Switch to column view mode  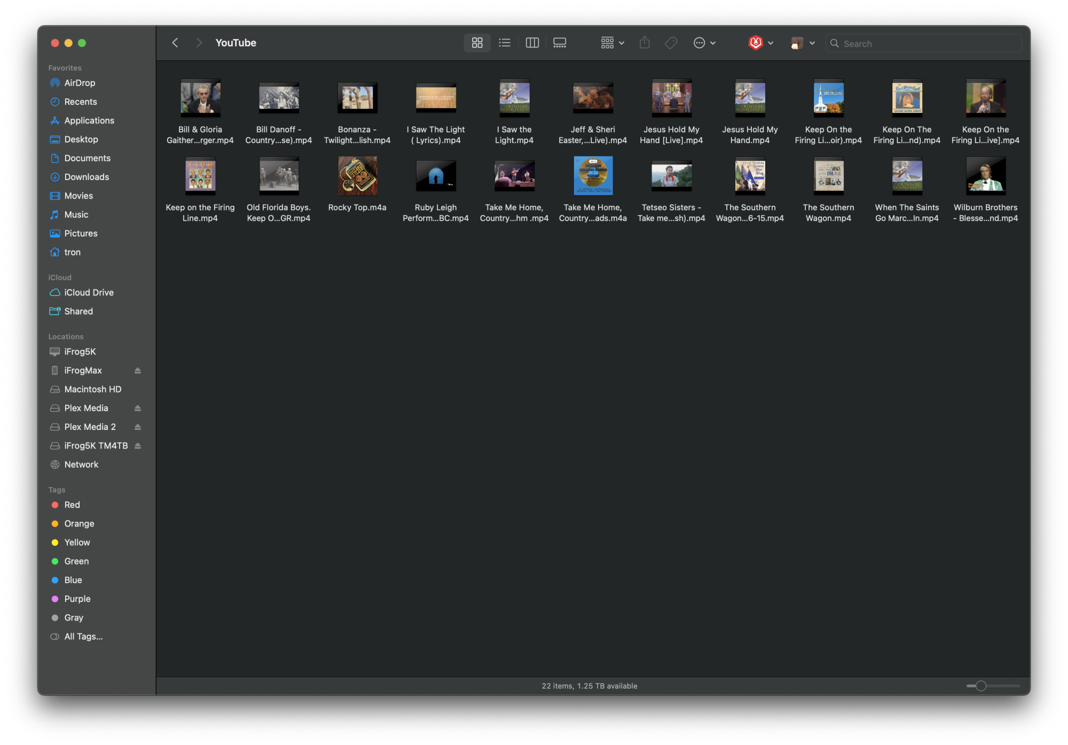(x=532, y=43)
